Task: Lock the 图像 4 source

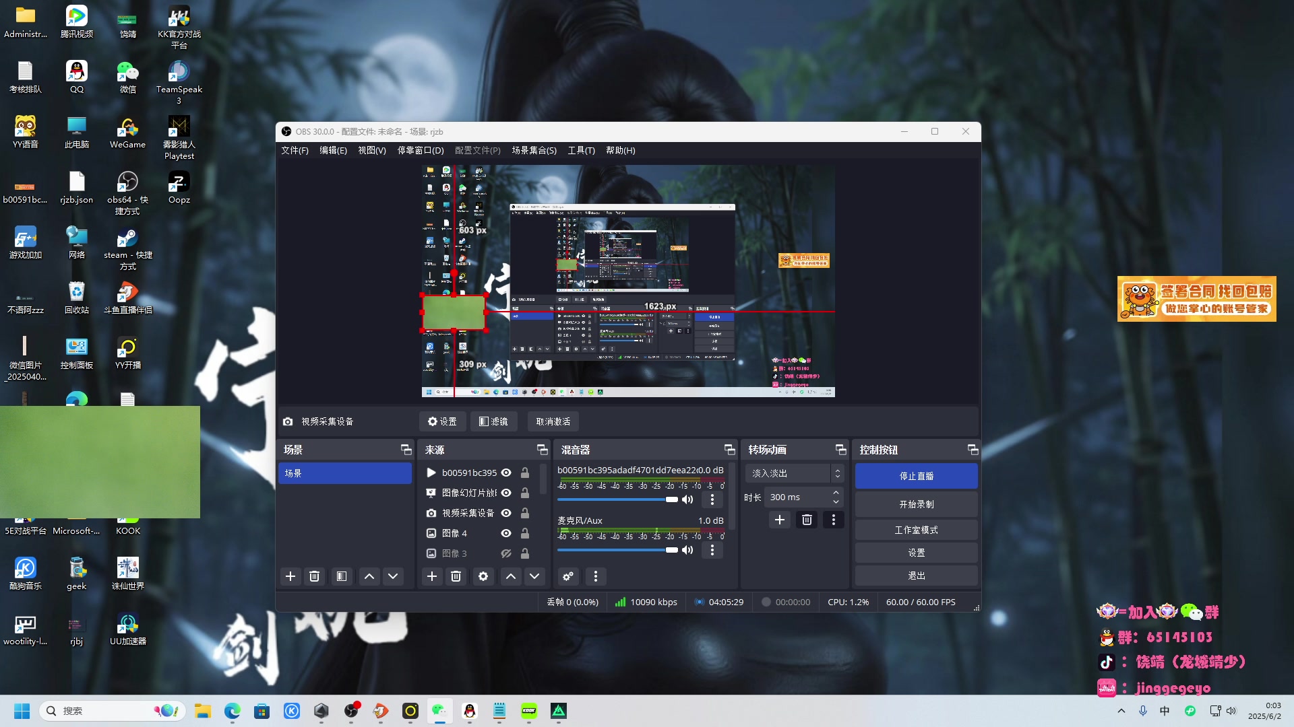Action: point(525,533)
